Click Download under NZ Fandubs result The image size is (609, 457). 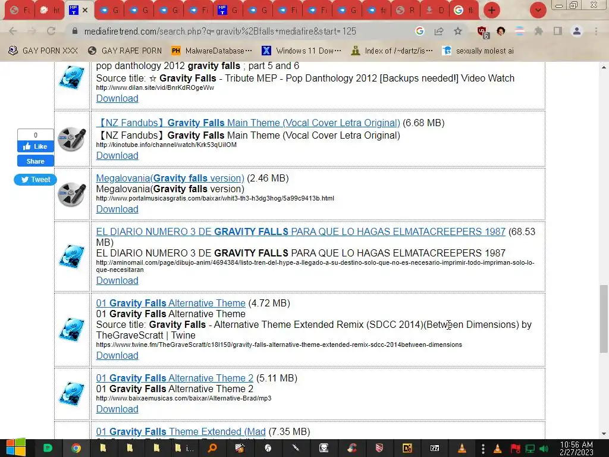117,155
